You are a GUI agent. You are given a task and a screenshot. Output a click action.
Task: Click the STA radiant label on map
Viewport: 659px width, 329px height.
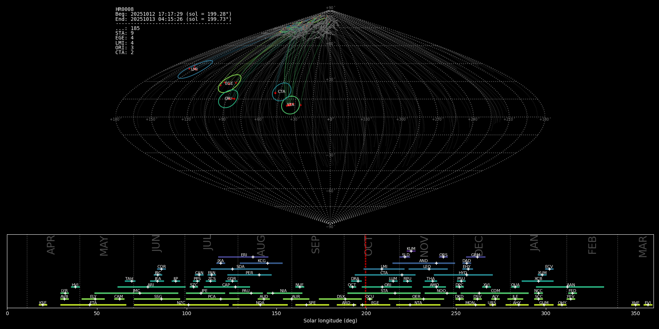pyautogui.click(x=290, y=105)
